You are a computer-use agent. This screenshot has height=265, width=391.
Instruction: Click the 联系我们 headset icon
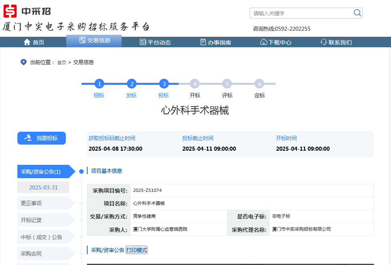[322, 42]
